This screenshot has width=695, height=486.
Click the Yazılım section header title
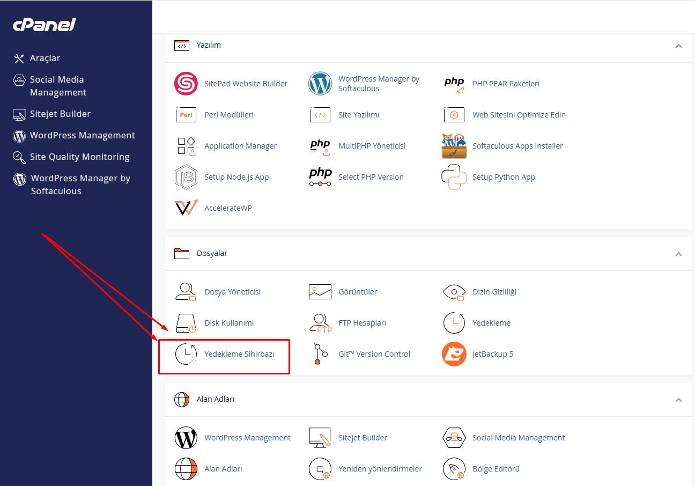click(209, 45)
